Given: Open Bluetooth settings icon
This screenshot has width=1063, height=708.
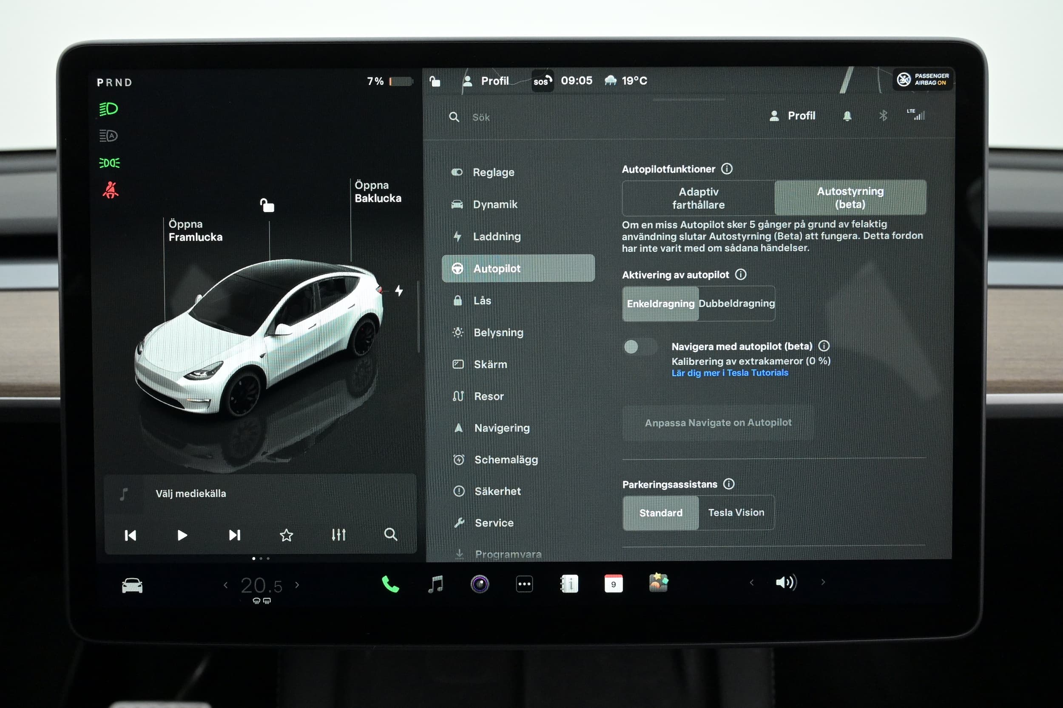Looking at the screenshot, I should 883,116.
